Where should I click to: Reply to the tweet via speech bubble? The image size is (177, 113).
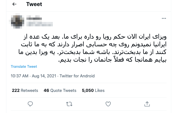pyautogui.click(x=31, y=104)
